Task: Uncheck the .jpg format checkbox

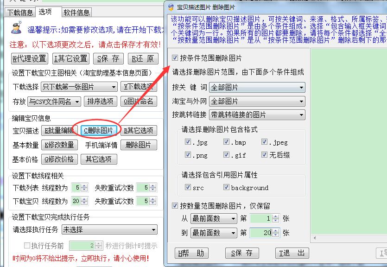Action: 188,142
